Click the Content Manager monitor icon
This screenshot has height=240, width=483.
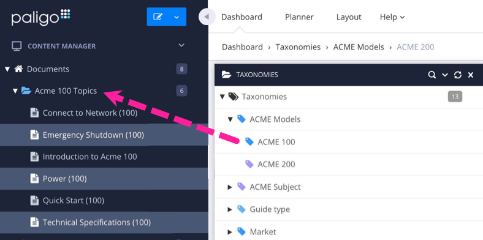point(17,46)
